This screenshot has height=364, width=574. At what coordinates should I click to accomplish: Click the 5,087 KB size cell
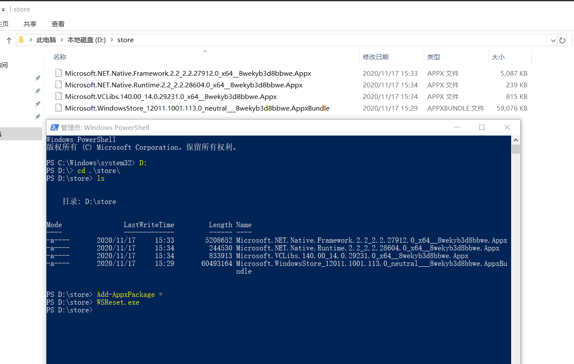tap(514, 74)
